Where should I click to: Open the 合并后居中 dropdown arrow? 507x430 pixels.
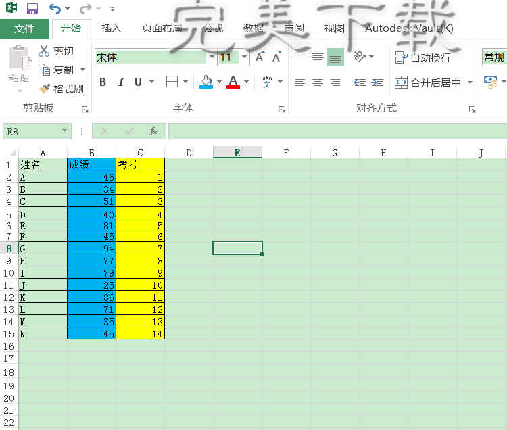[470, 82]
